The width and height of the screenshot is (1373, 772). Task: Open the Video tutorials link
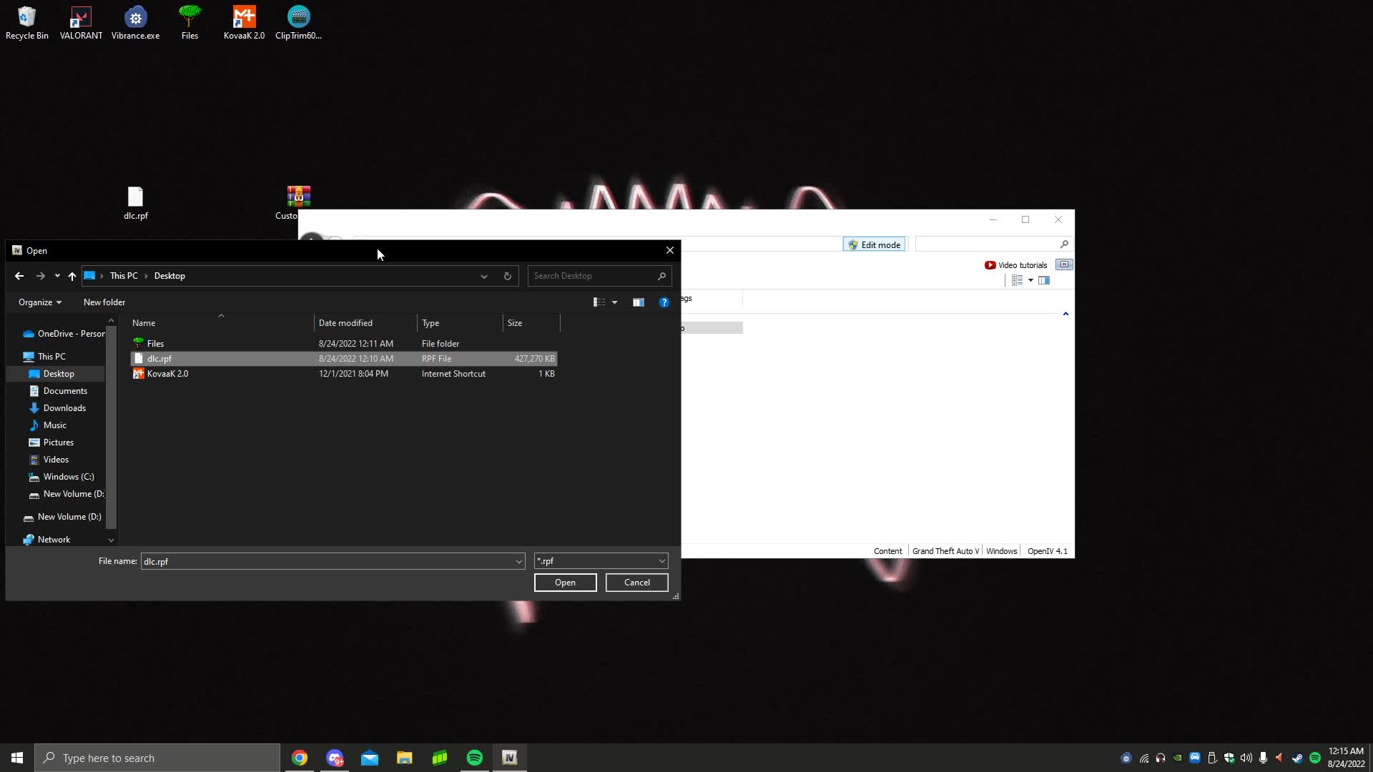(1021, 264)
